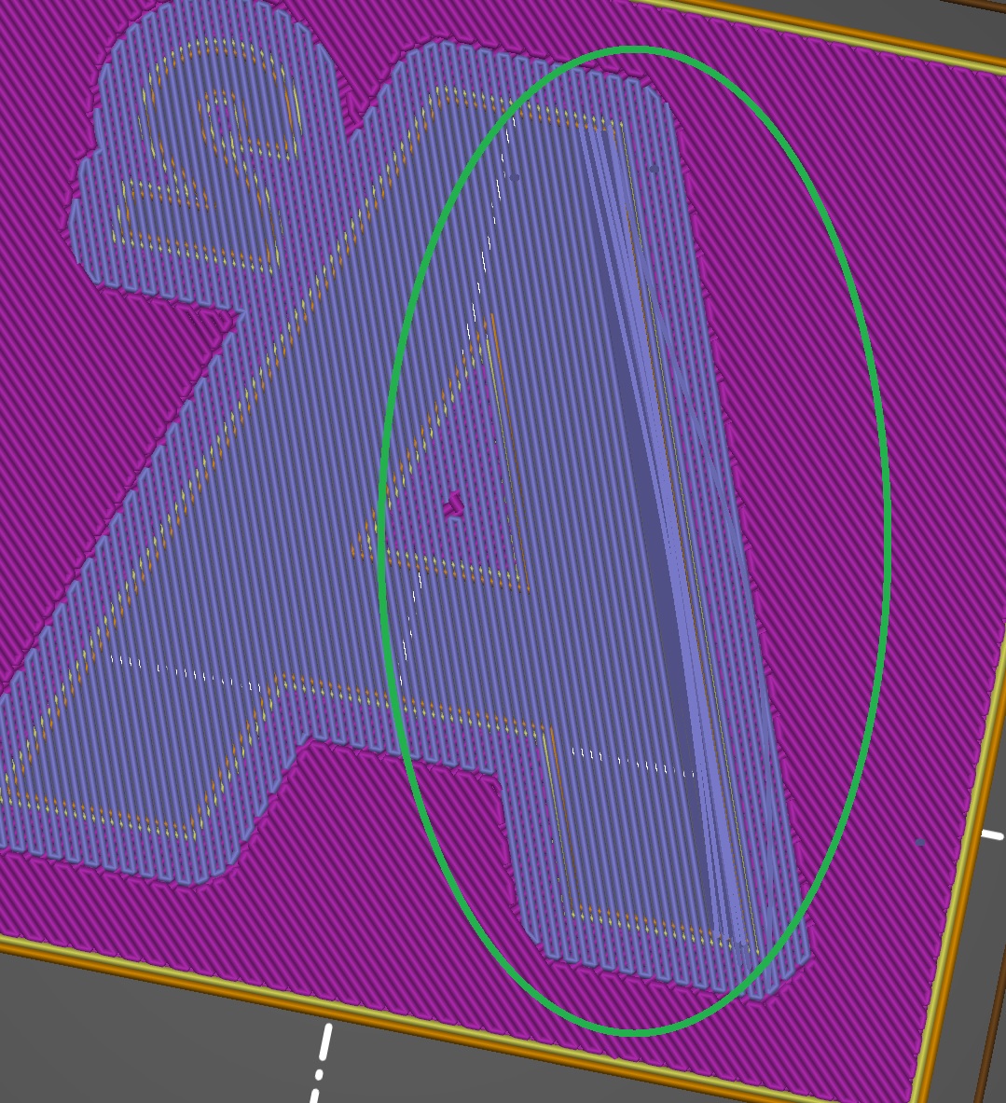Click the small dark dot near the right border
Screen dimensions: 1006x1103
(x=920, y=841)
